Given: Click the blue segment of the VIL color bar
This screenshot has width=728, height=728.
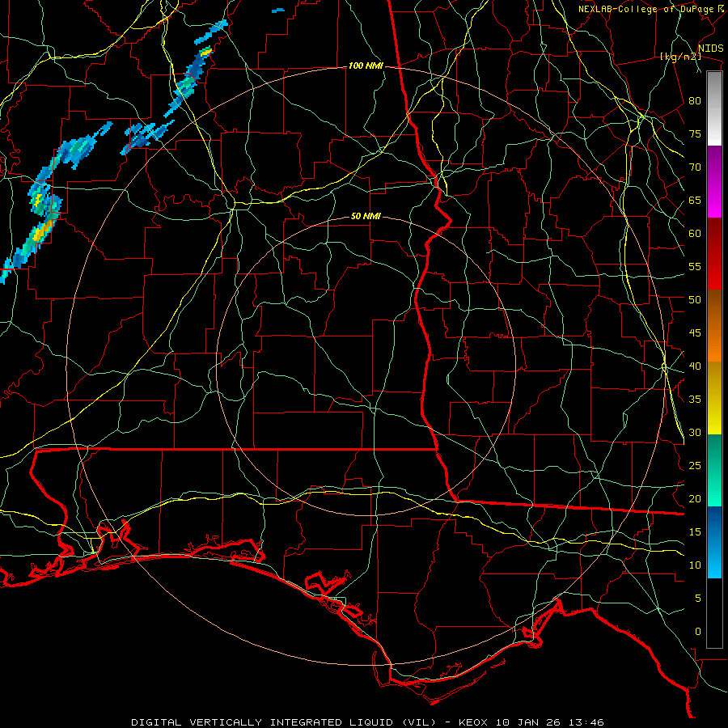Looking at the screenshot, I should click(714, 542).
